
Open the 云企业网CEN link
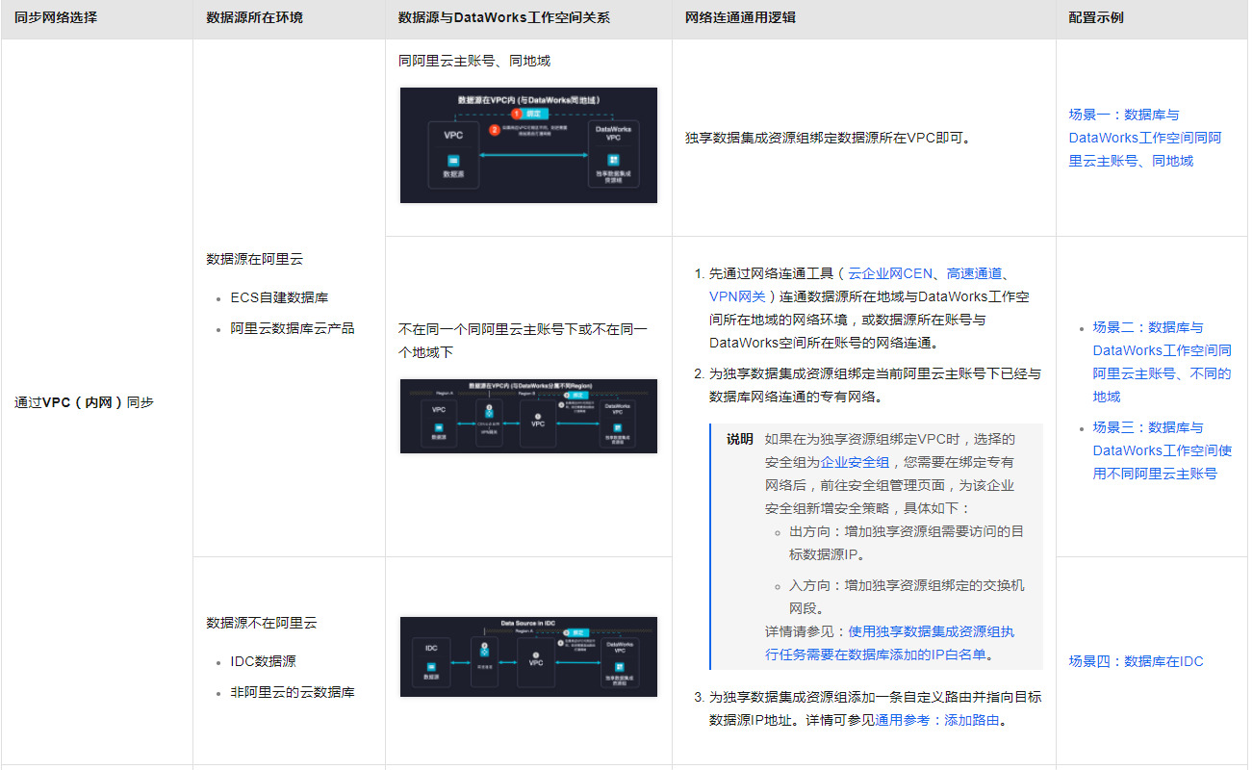890,273
